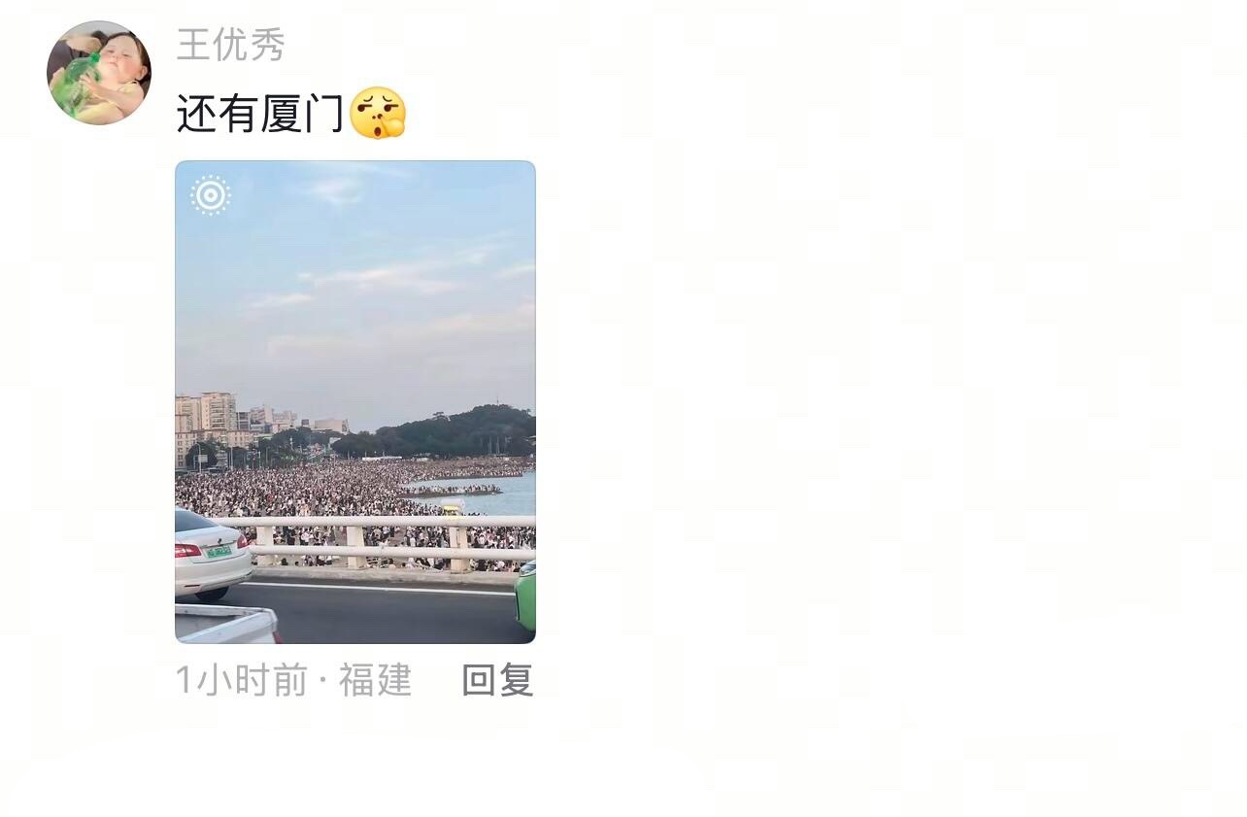Click the asphalt road in the photo
1247x817 pixels.
[388, 614]
